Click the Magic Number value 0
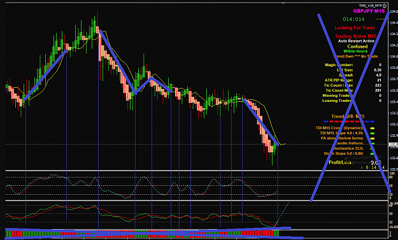The image size is (398, 240). [380, 65]
